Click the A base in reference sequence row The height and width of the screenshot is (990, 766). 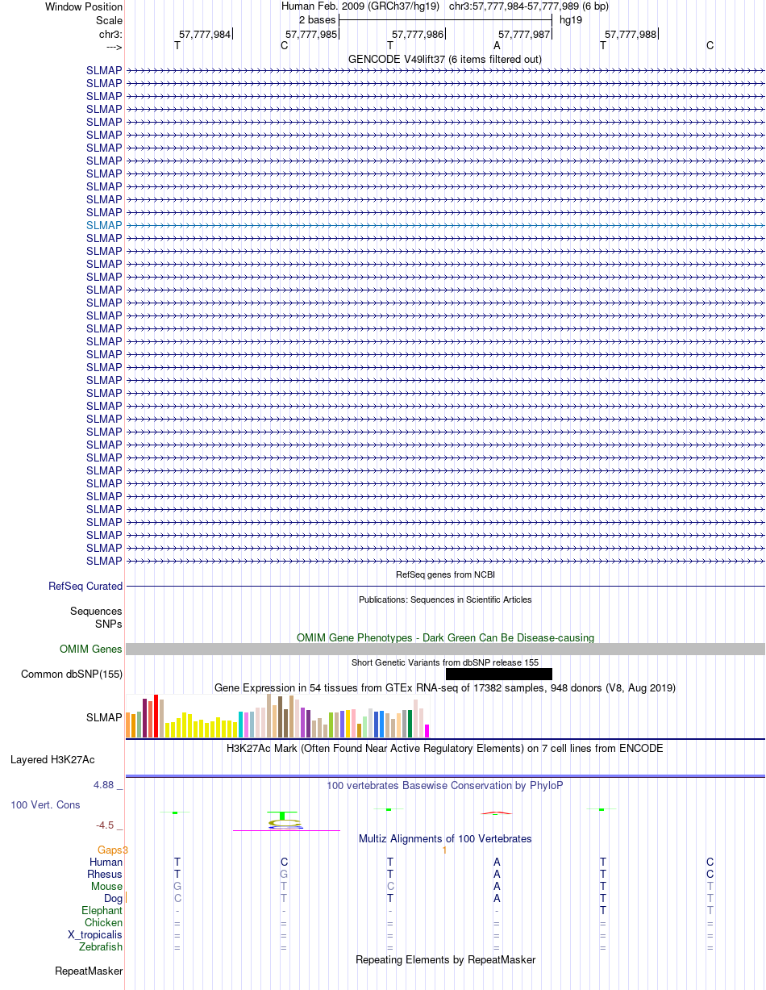point(497,45)
